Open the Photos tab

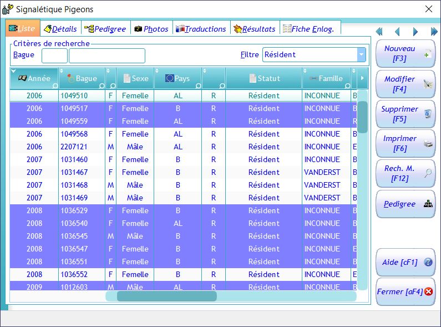click(151, 29)
